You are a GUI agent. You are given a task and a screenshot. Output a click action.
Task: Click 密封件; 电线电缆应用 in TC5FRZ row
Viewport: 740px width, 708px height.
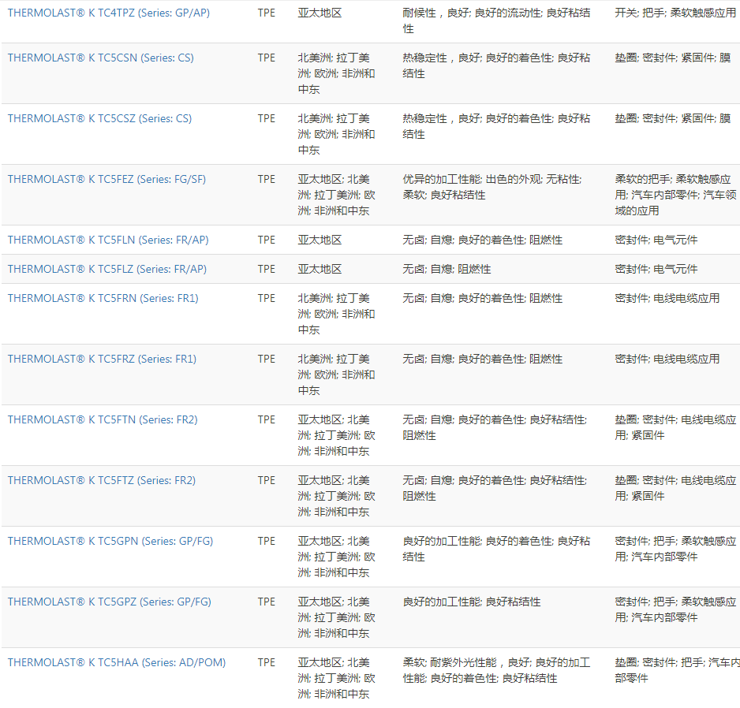tap(667, 360)
